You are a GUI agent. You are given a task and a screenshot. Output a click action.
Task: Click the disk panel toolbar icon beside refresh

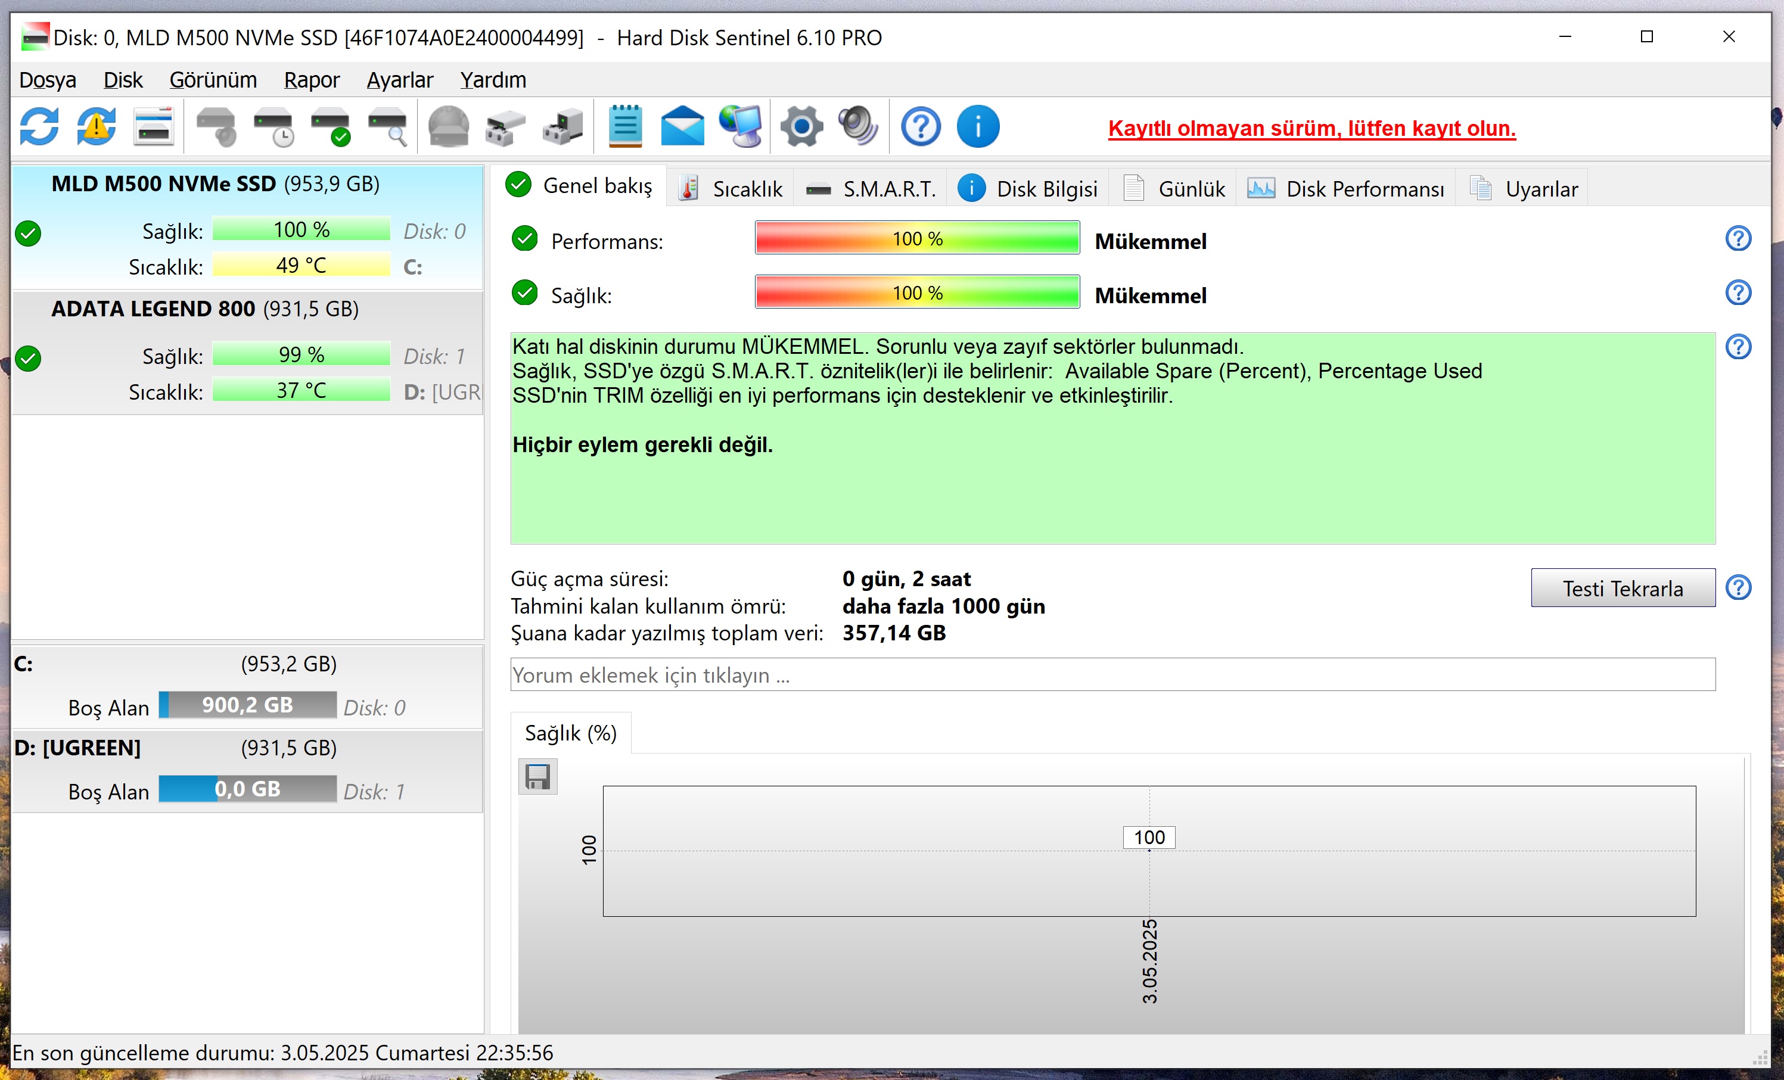[154, 127]
